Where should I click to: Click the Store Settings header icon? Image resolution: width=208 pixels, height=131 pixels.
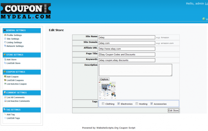point(5,55)
